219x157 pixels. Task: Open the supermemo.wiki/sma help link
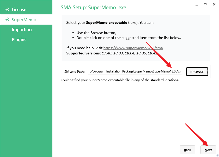pyautogui.click(x=133, y=48)
